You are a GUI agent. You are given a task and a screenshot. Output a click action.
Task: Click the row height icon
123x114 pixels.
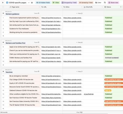(105, 2)
